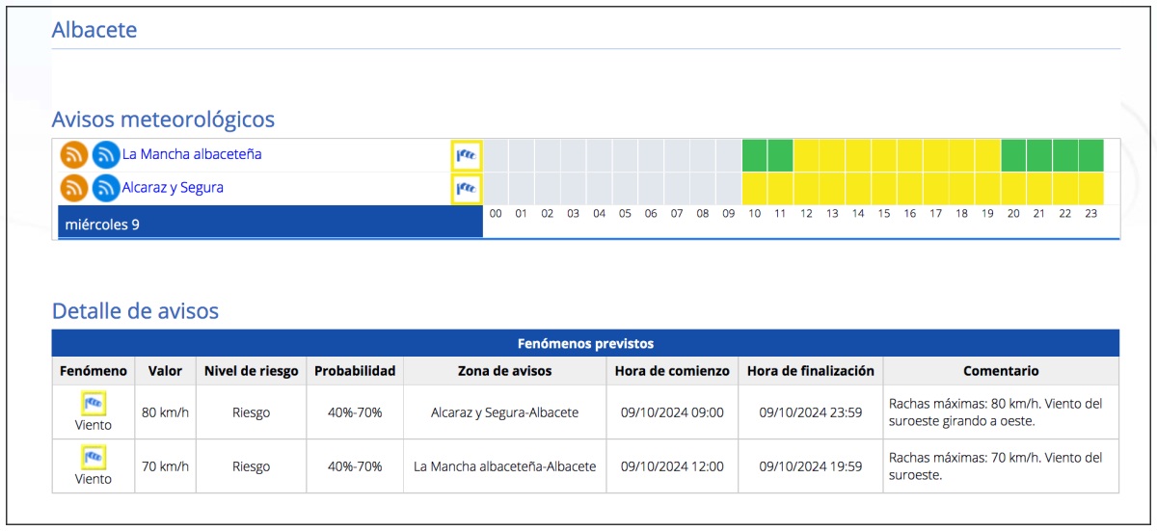Click the Probabilidad column header

[x=355, y=371]
